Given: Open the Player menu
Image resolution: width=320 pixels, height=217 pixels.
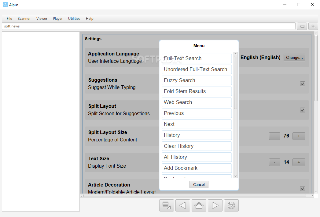Looking at the screenshot, I should click(58, 19).
